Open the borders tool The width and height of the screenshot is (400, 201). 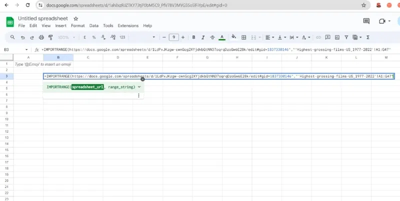pyautogui.click(x=243, y=37)
